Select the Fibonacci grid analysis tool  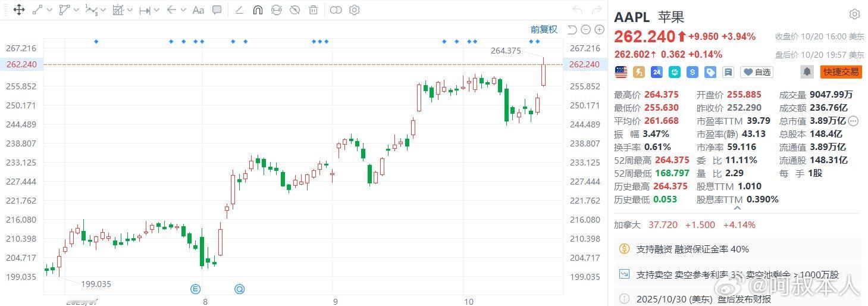(118, 10)
